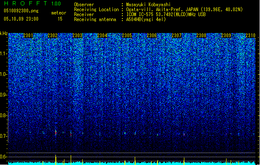Click the 0.6 kHz axis label

coord(4,157)
